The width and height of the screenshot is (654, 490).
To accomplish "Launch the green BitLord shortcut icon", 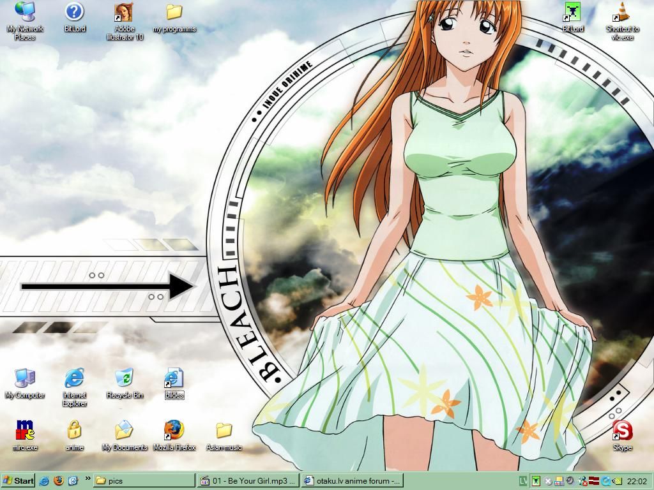I will [x=573, y=17].
